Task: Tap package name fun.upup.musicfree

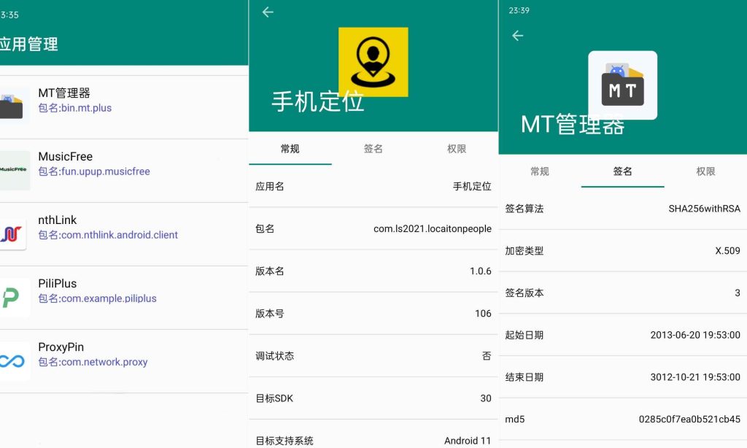Action: coord(94,171)
